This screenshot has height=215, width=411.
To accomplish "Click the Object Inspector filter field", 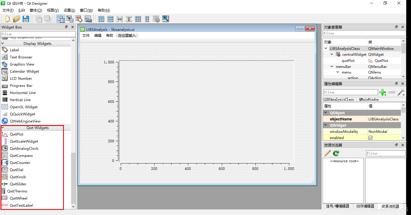I will [x=364, y=33].
